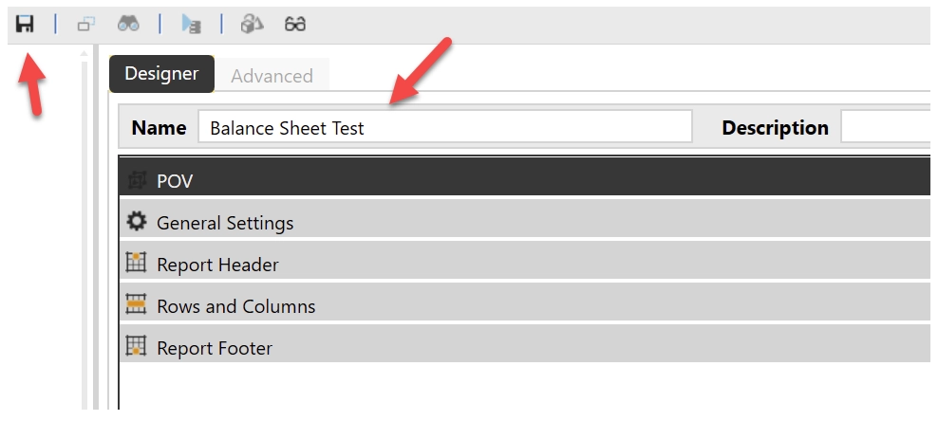Click the cube and shapes toolbar icon
Screen dimensions: 938x421
point(252,25)
